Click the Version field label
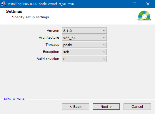155x114 pixels. (x=53, y=30)
